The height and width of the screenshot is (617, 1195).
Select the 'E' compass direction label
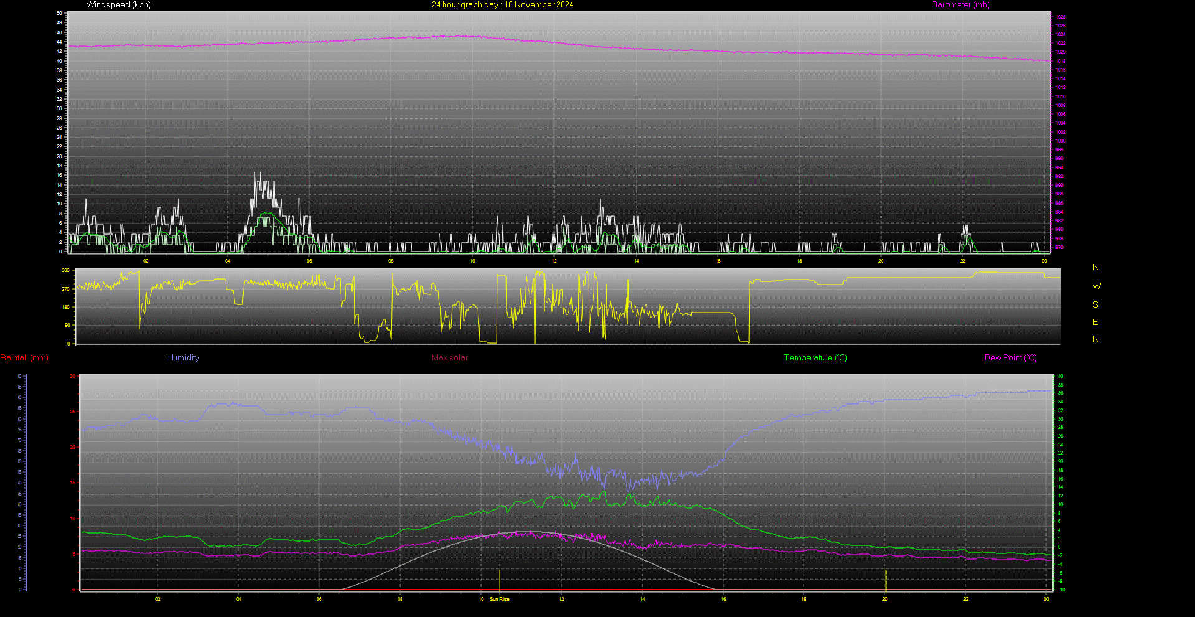1095,323
